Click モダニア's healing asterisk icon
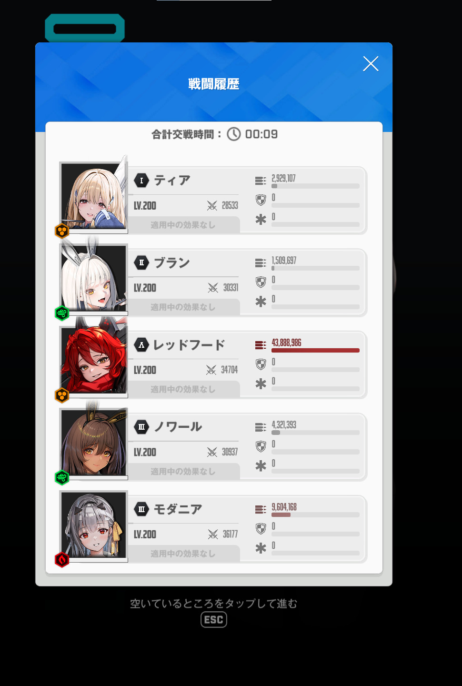The width and height of the screenshot is (462, 686). [x=261, y=548]
